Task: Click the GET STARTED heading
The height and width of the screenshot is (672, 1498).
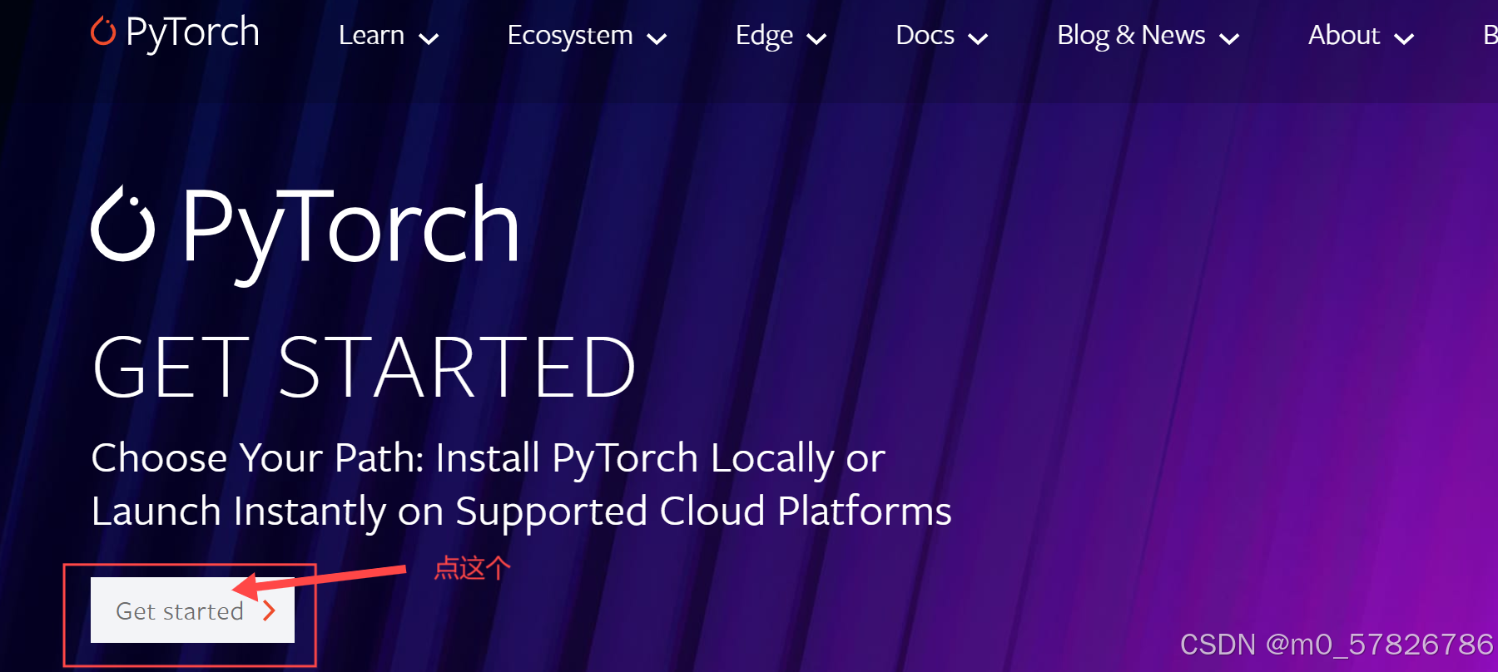Action: point(365,367)
